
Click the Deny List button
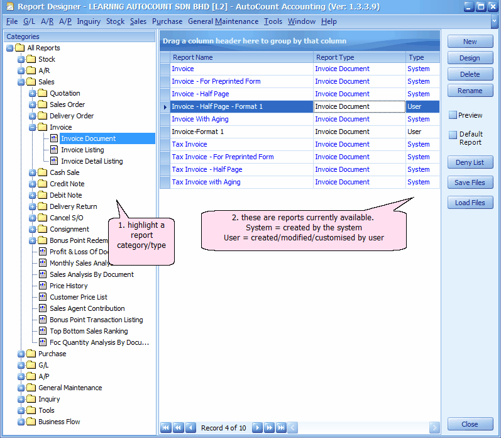470,162
